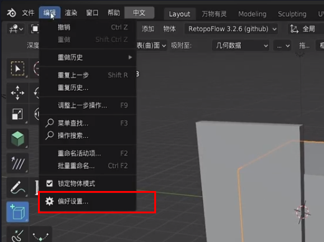324x242 pixels.
Task: Select the Add Cube tool
Action: (x=17, y=212)
